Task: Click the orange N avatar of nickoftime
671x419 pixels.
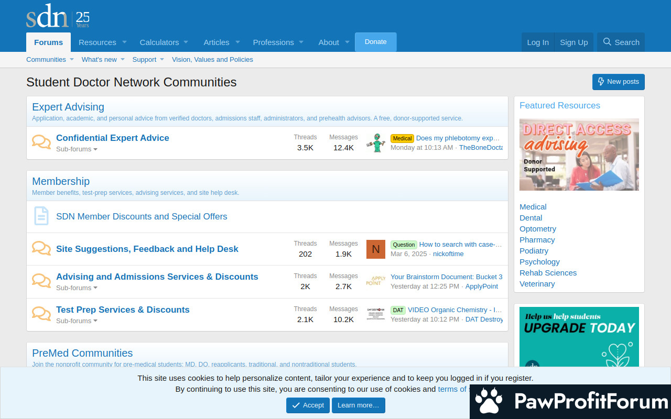Action: tap(375, 249)
